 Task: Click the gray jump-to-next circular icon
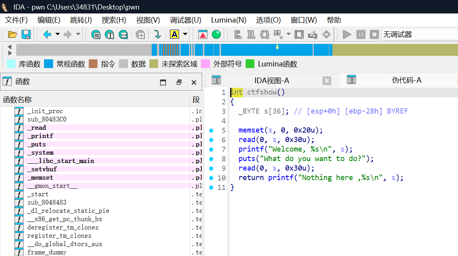click(x=140, y=34)
